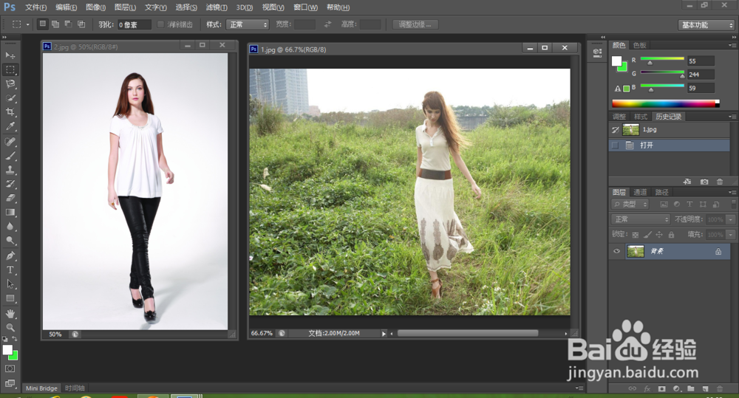Select the Dodge tool
The height and width of the screenshot is (398, 739).
coord(10,241)
